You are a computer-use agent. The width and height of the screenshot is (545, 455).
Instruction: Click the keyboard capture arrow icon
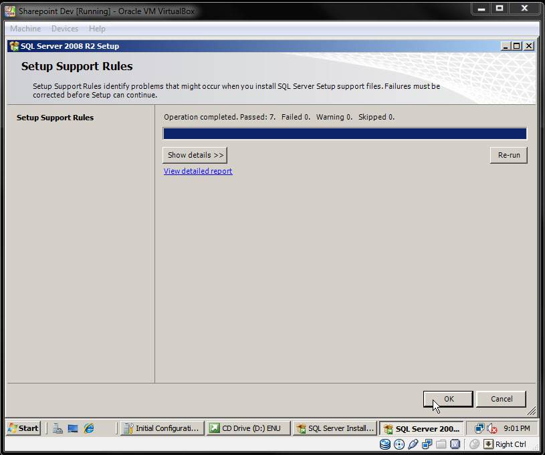(488, 444)
